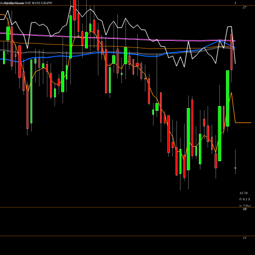255x255 pixels.
Task: Click the 27 price axis label
Action: coord(244,7)
